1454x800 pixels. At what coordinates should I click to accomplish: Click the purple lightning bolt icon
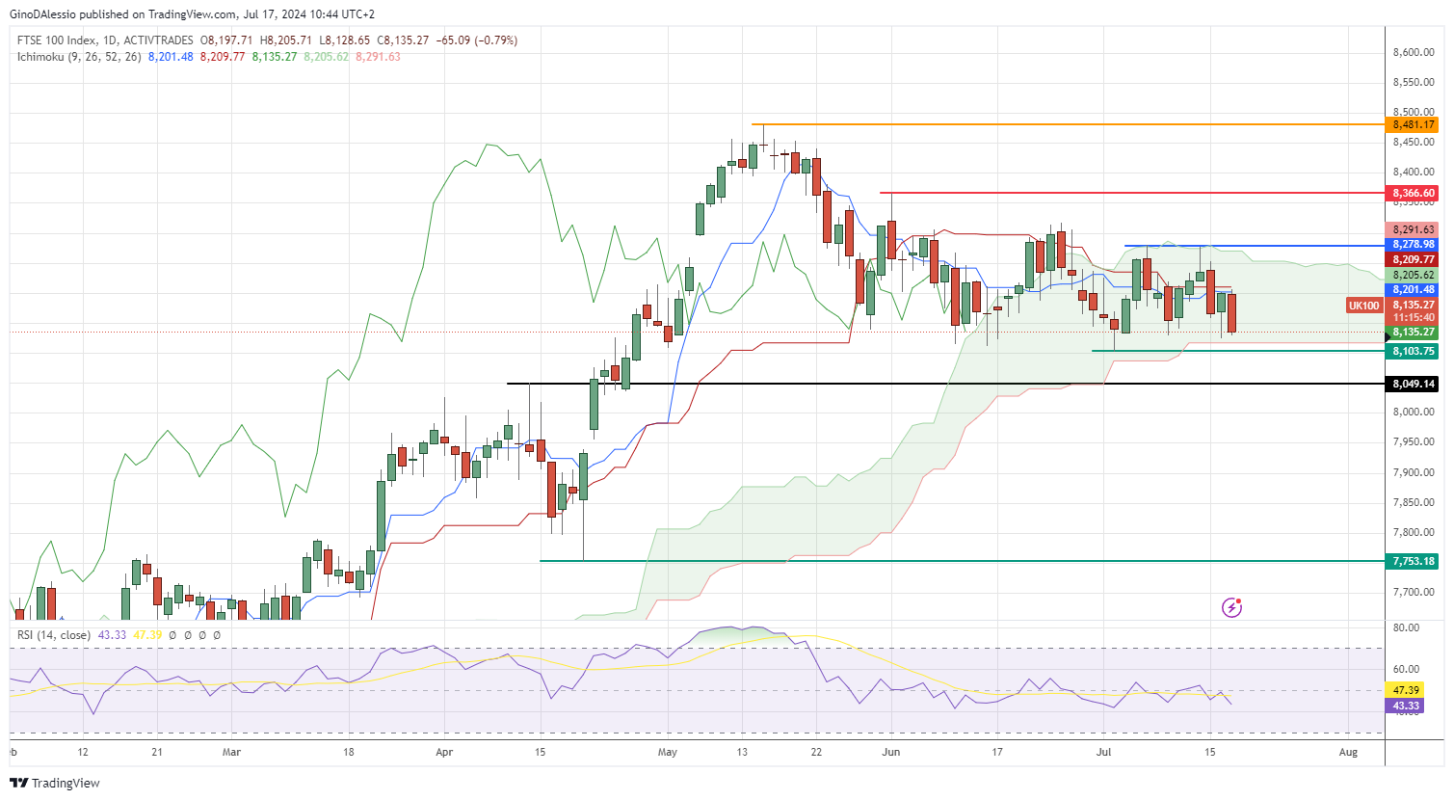[x=1231, y=607]
